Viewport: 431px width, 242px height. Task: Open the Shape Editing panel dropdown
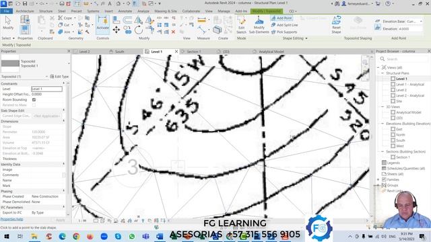295,38
